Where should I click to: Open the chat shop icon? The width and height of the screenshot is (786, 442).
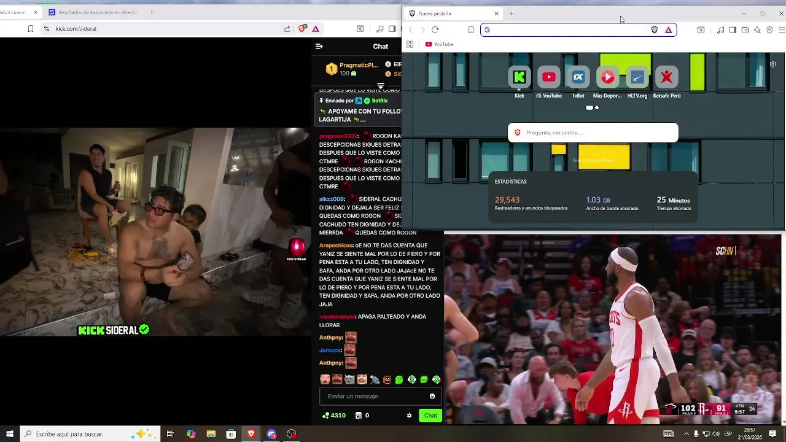click(359, 416)
